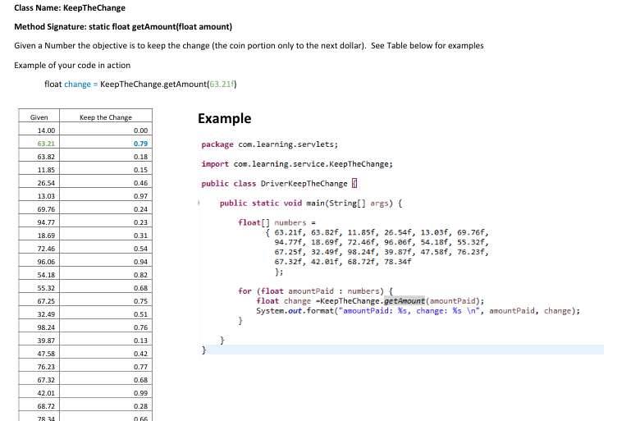Click 'Example of your code in action' text
631x421 pixels.
coord(72,65)
